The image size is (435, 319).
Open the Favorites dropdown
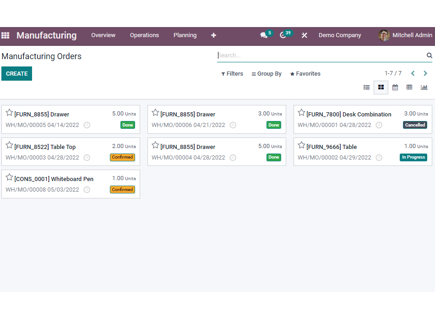click(305, 73)
